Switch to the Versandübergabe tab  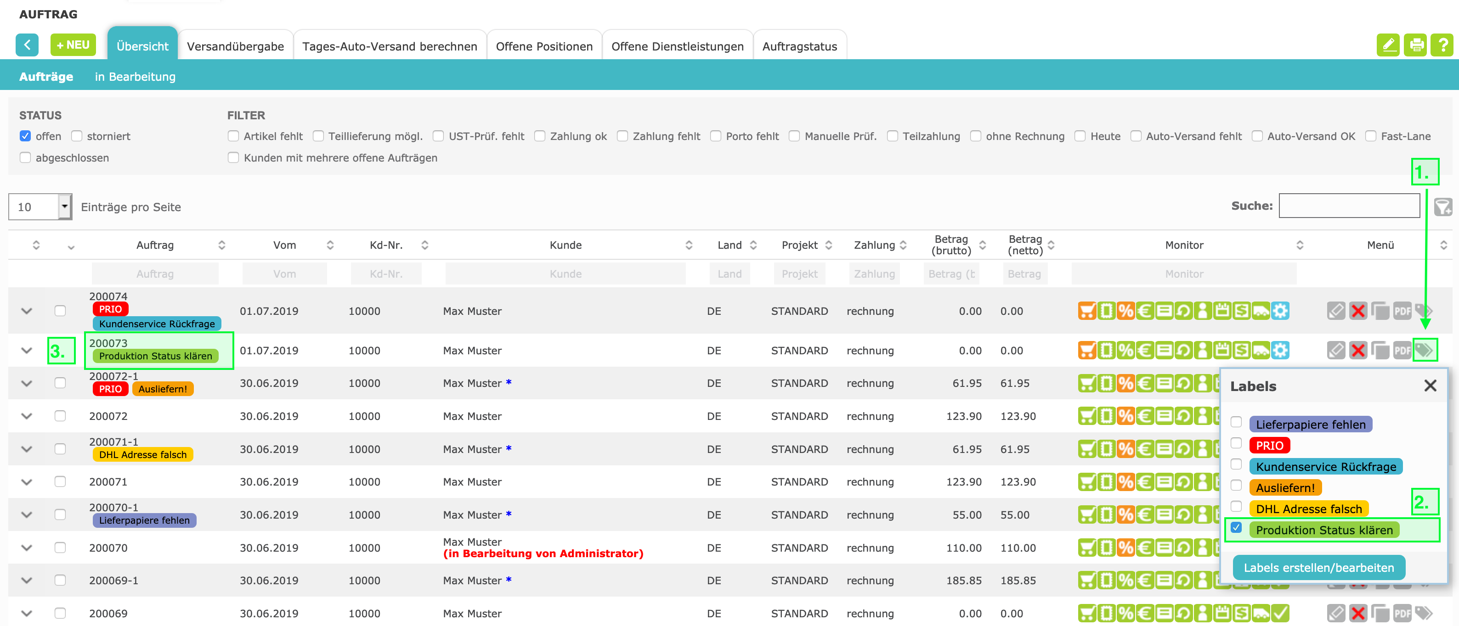pos(235,46)
